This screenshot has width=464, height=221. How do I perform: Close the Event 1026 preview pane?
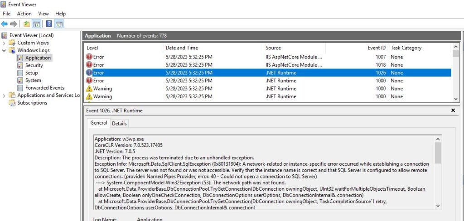453,110
